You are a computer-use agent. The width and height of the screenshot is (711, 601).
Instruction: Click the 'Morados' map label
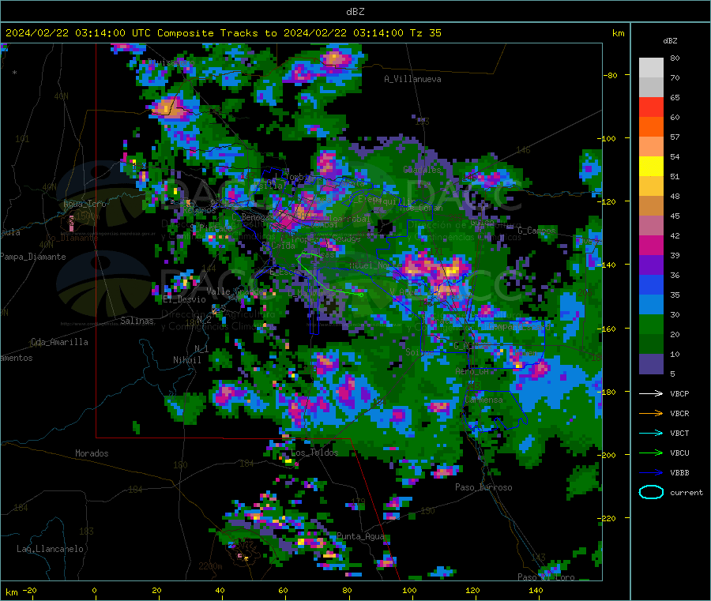tap(92, 453)
